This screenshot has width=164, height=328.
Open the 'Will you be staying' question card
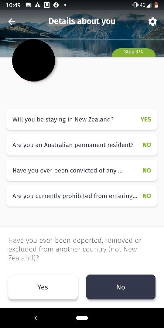(82, 119)
